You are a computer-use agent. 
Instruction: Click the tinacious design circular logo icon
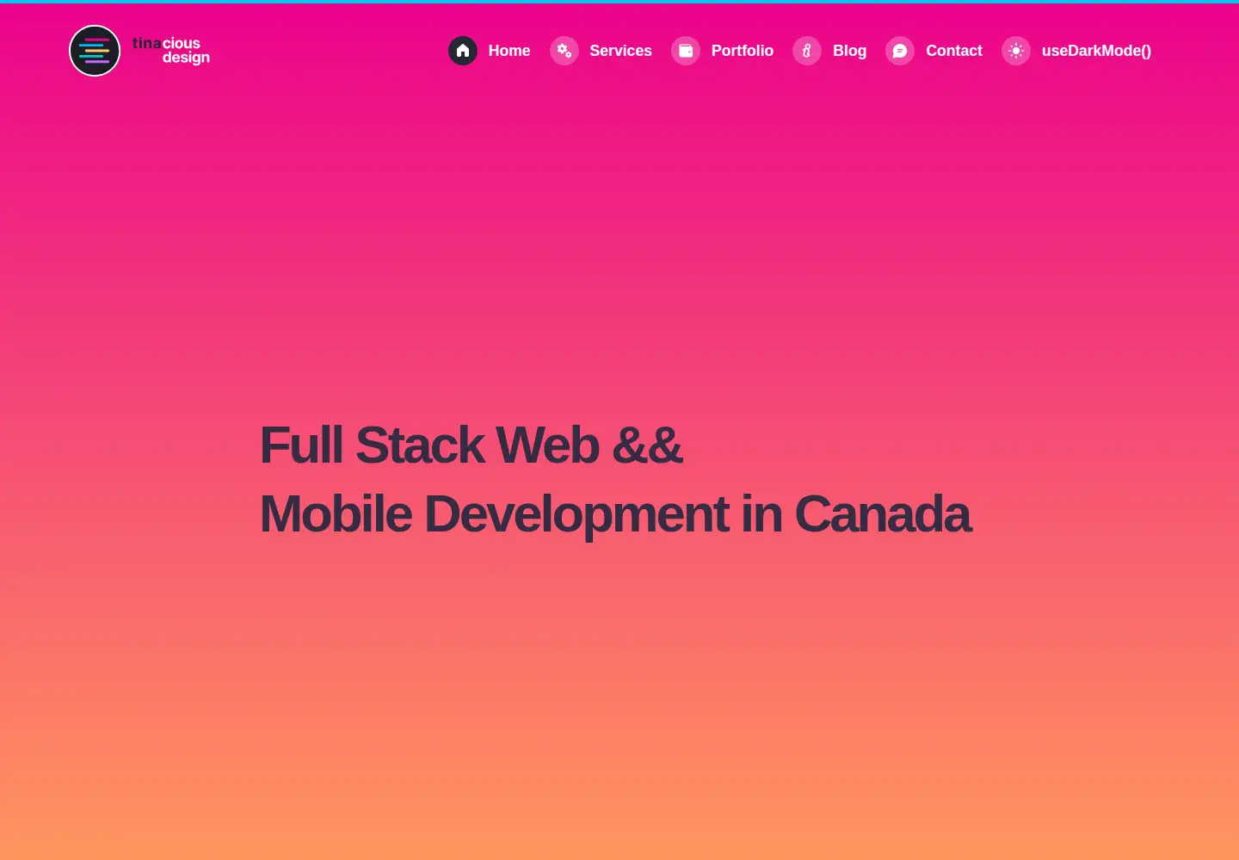click(x=95, y=51)
